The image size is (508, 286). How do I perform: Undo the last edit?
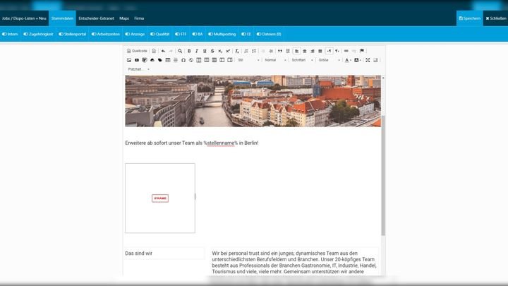[163, 51]
